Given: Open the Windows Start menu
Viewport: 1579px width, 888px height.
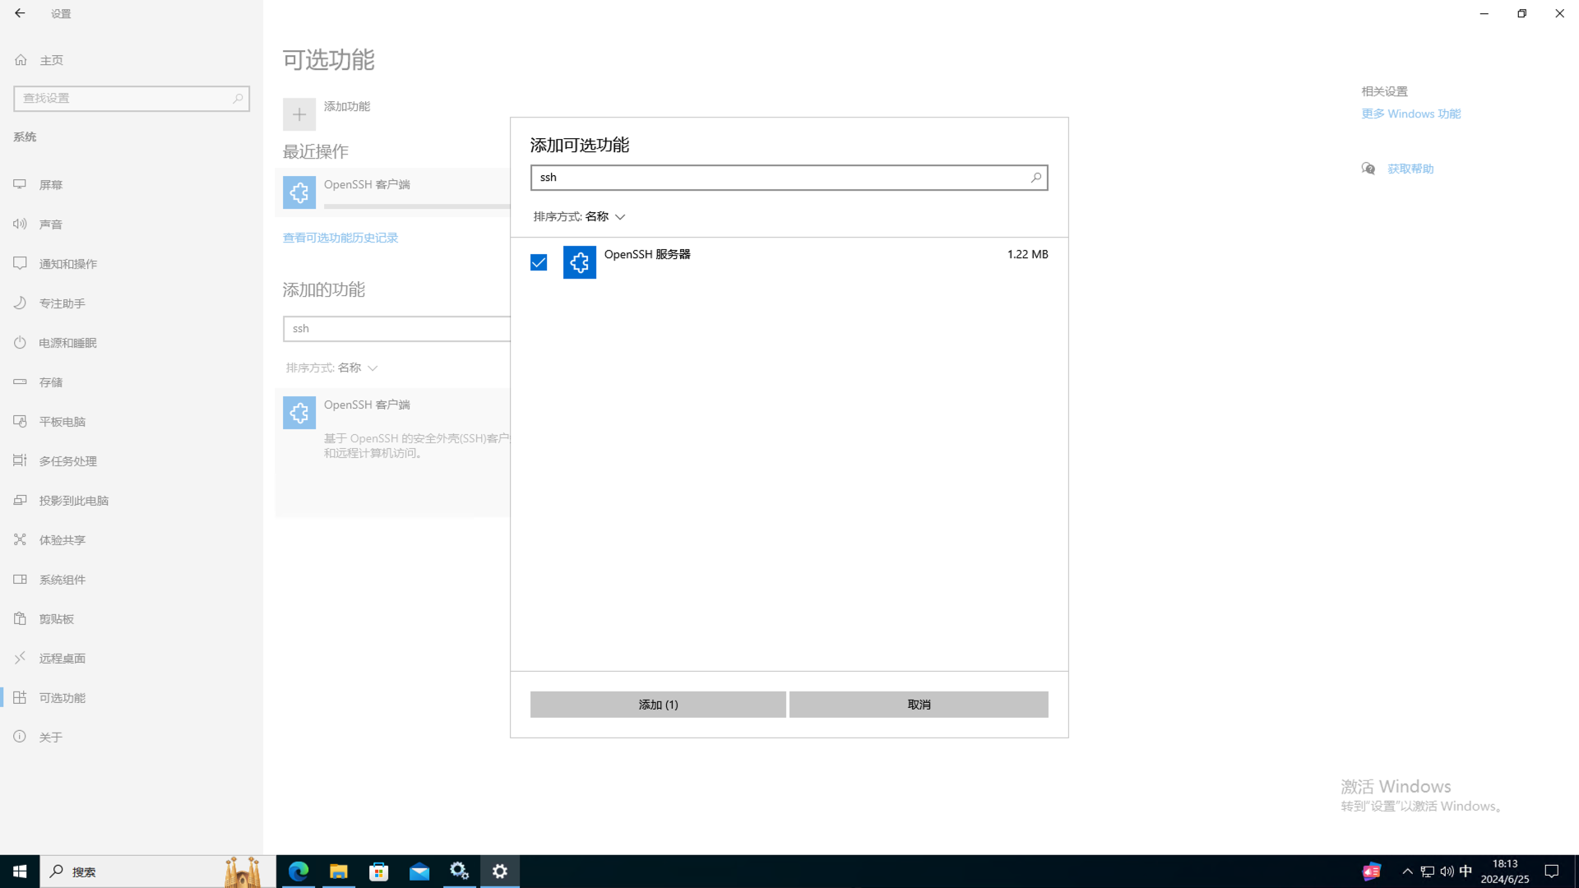Looking at the screenshot, I should pyautogui.click(x=20, y=872).
